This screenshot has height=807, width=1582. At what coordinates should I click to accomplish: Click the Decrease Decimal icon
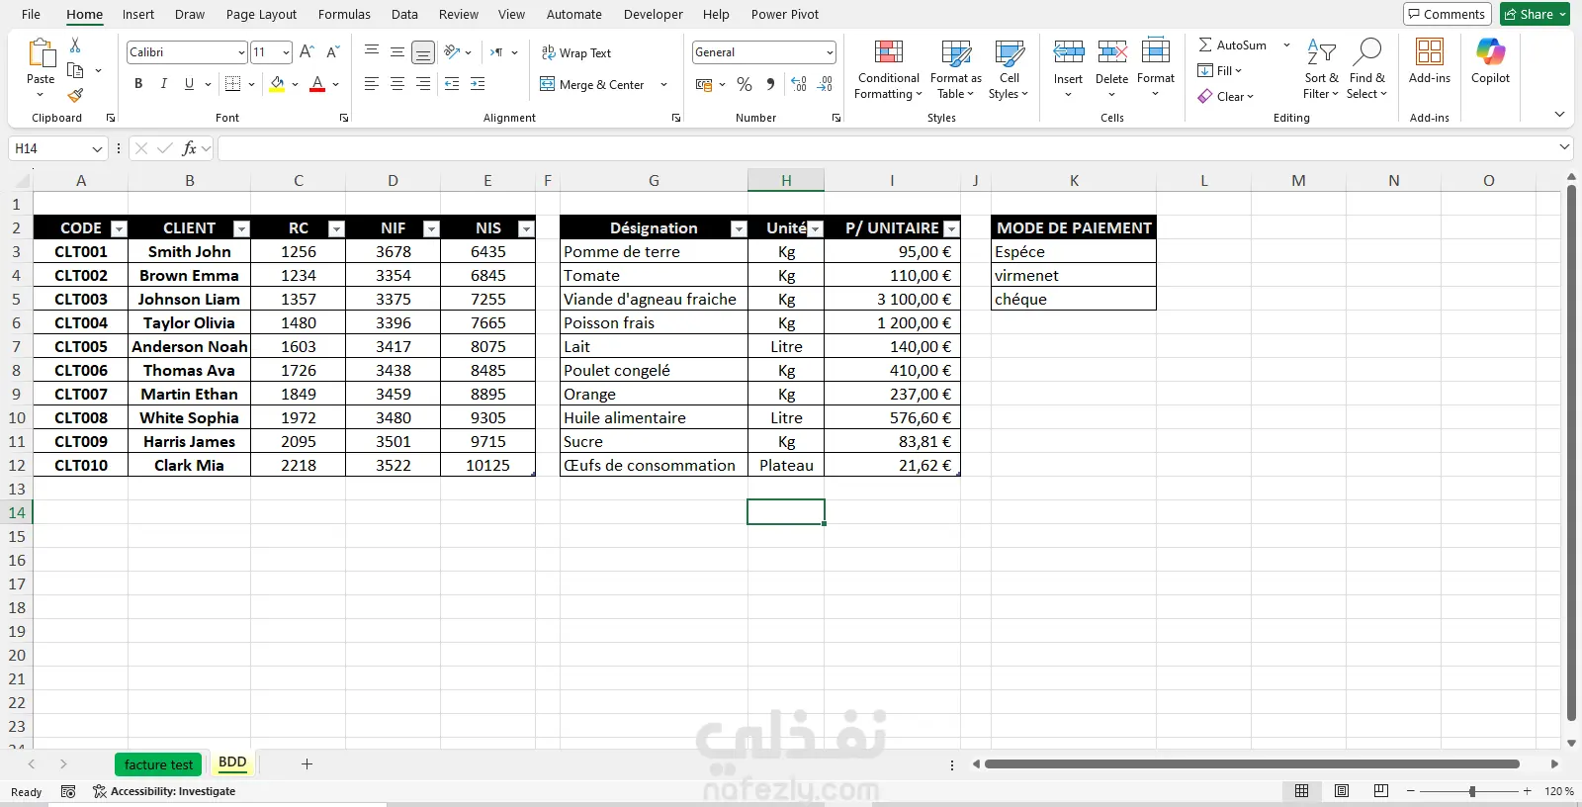(x=826, y=84)
